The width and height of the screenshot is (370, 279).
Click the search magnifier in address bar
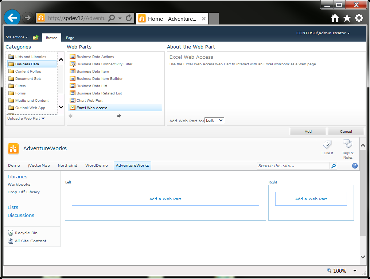(112, 18)
